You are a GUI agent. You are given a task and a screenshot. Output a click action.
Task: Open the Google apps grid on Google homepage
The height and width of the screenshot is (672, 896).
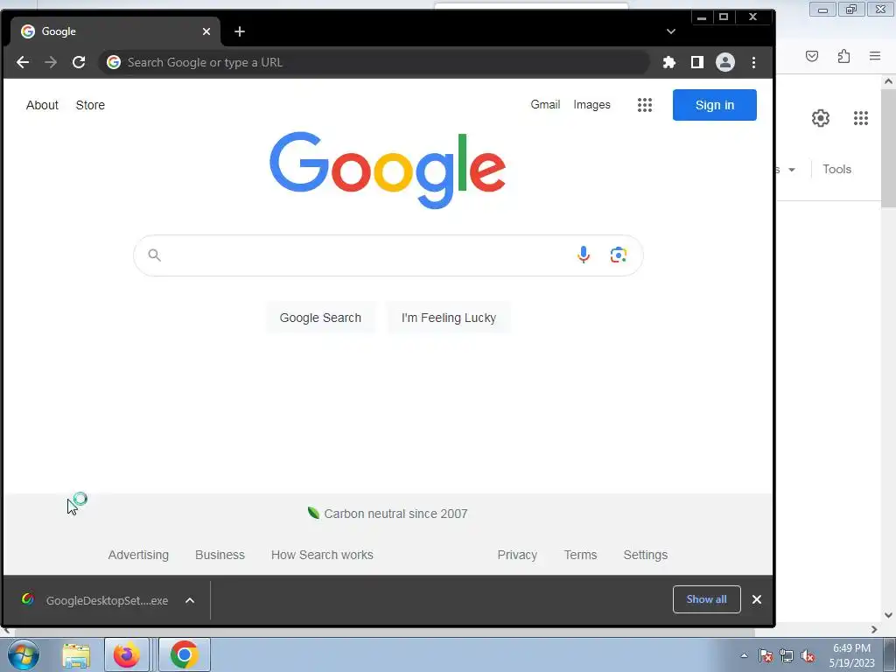click(x=645, y=105)
